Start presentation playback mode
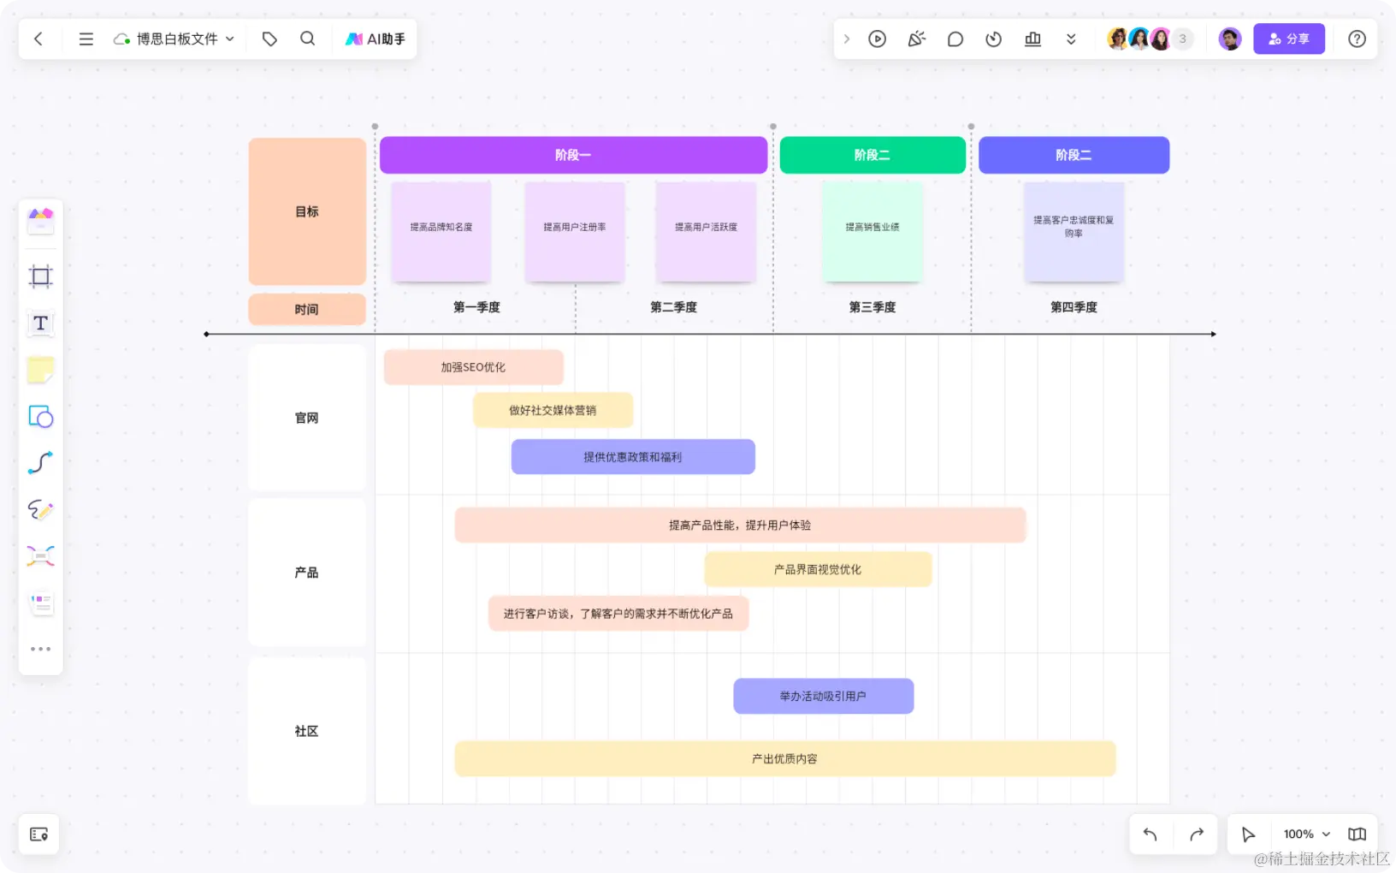 coord(877,39)
